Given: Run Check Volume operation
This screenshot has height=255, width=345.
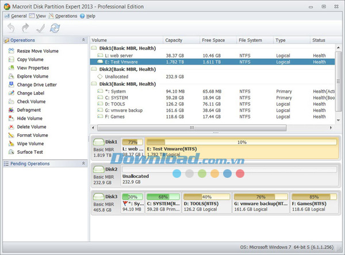Looking at the screenshot, I should coord(27,101).
